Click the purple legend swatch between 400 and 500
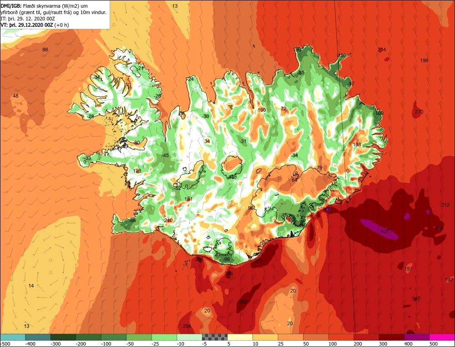 [417, 337]
